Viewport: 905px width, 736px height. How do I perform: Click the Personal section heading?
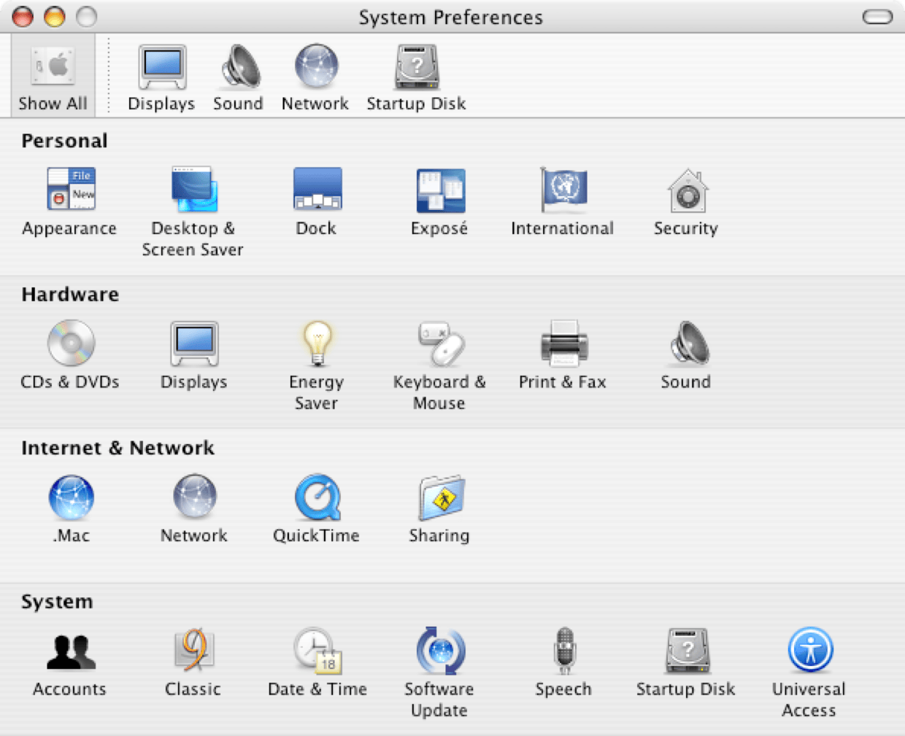[x=64, y=141]
